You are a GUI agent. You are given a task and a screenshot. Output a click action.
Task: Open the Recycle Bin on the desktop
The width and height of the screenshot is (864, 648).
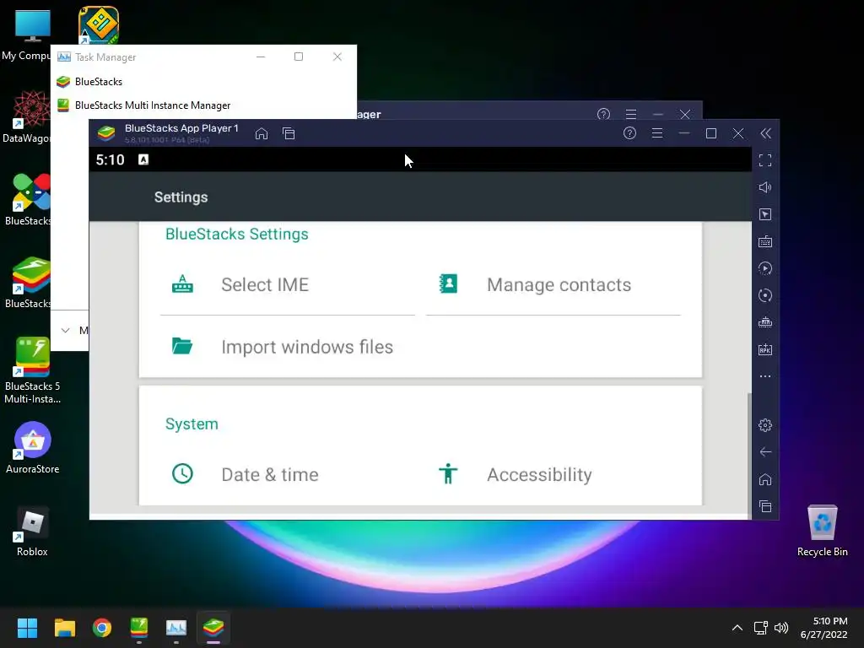tap(823, 532)
